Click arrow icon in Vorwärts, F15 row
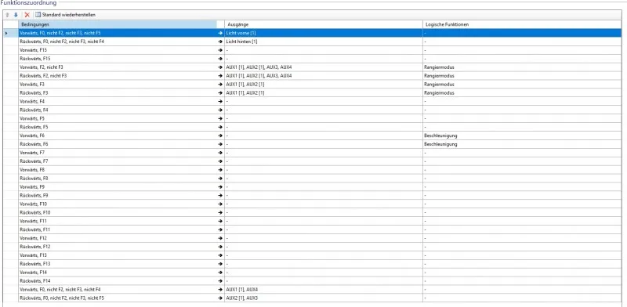 [x=220, y=50]
